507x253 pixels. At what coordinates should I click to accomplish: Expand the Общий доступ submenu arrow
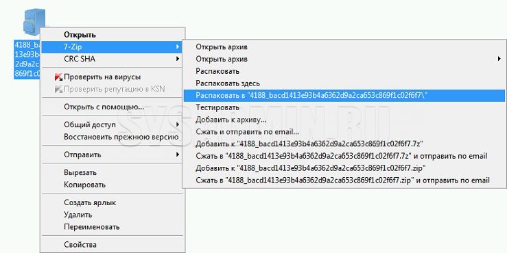178,124
